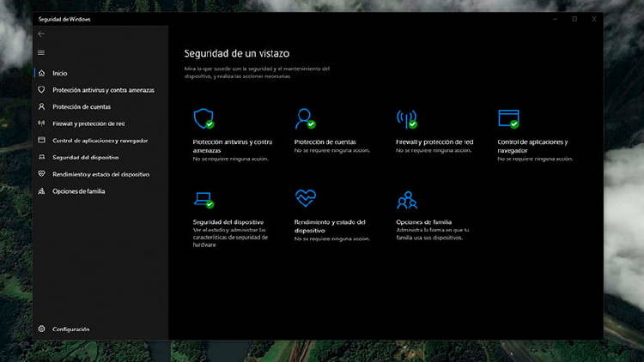This screenshot has height=362, width=644.
Task: Select Protección de cuentas in the sidebar
Action: pyautogui.click(x=82, y=106)
